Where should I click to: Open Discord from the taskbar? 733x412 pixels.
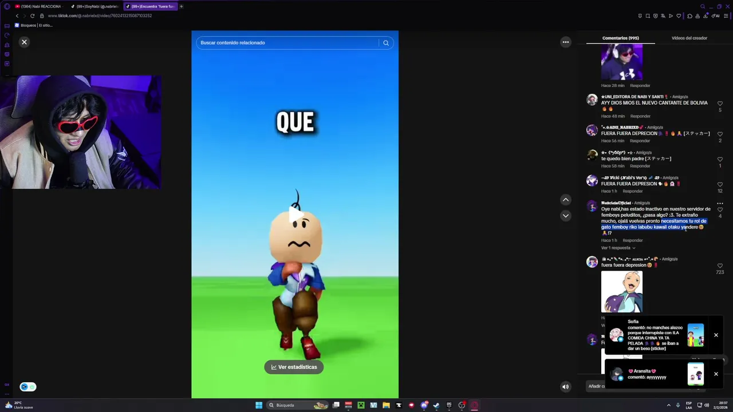pyautogui.click(x=424, y=405)
